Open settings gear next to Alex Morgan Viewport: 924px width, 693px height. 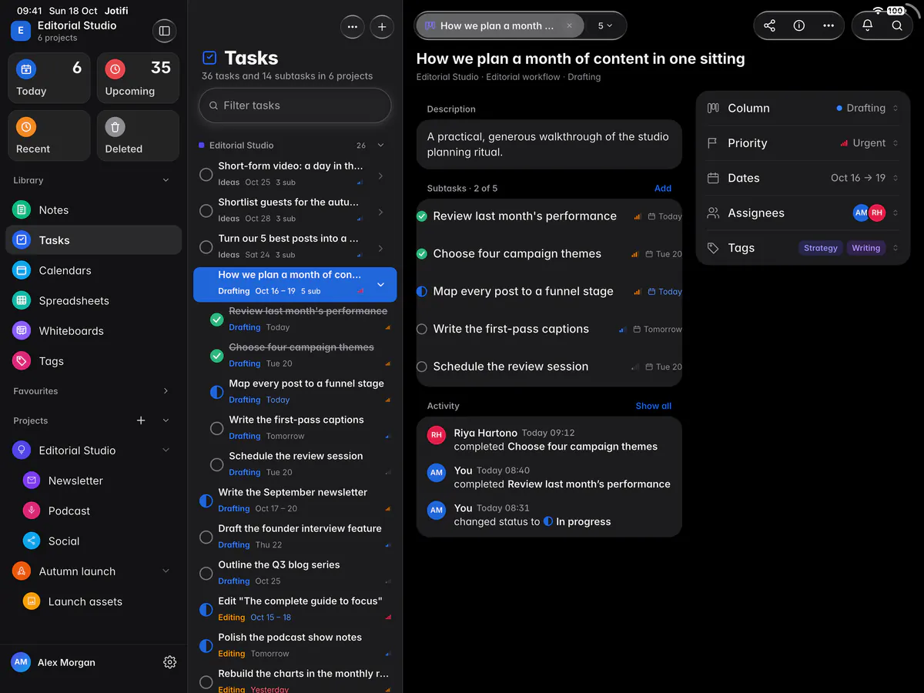point(170,662)
